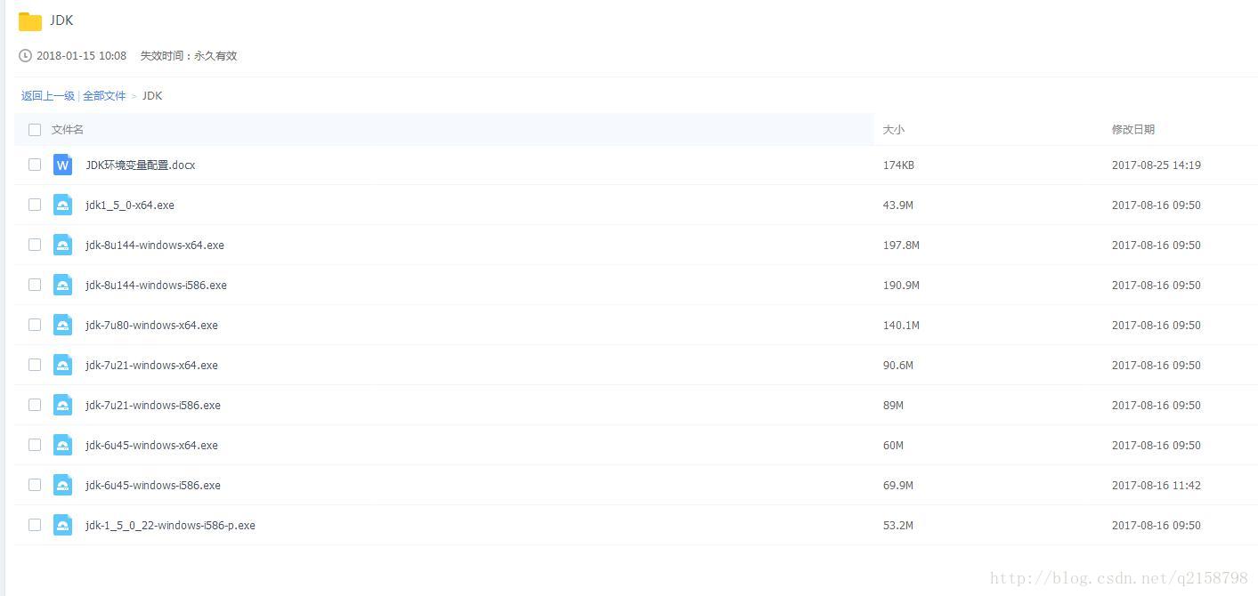The width and height of the screenshot is (1258, 596).
Task: Click the file icon of jdk-6u45-windows-i586.exe
Action: click(62, 485)
